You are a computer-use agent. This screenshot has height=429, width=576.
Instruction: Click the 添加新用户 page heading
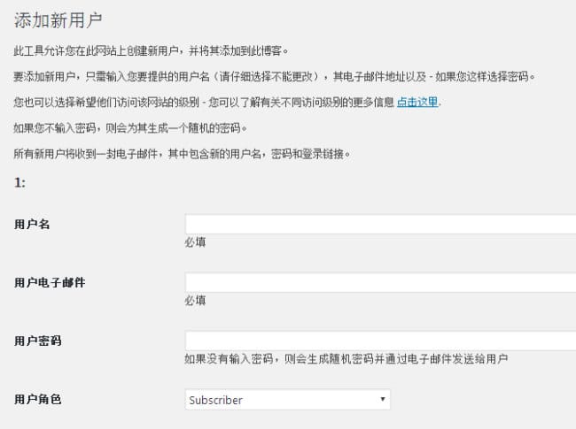[x=58, y=19]
